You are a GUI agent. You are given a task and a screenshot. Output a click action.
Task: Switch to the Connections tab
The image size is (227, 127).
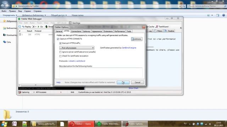(x=76, y=31)
